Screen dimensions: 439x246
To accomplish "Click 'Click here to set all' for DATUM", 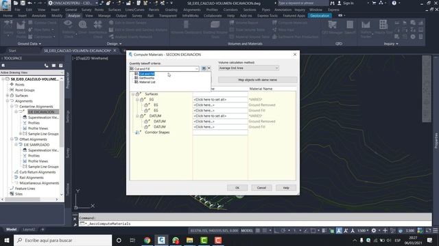I will [220, 116].
